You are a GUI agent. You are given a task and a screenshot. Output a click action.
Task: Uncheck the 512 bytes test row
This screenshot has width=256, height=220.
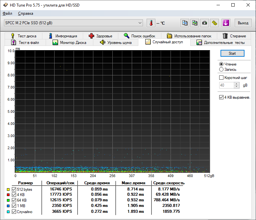click(14, 190)
